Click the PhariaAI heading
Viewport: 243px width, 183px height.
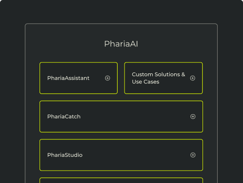pos(121,44)
